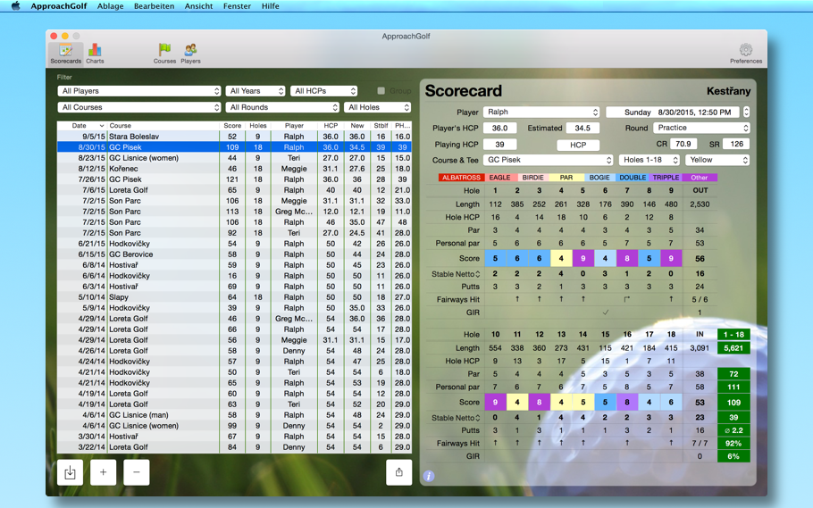Image resolution: width=813 pixels, height=508 pixels.
Task: Open the Fenster menu
Action: click(x=237, y=6)
